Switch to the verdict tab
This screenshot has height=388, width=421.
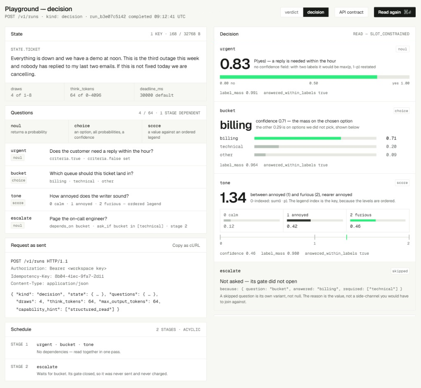pyautogui.click(x=291, y=12)
